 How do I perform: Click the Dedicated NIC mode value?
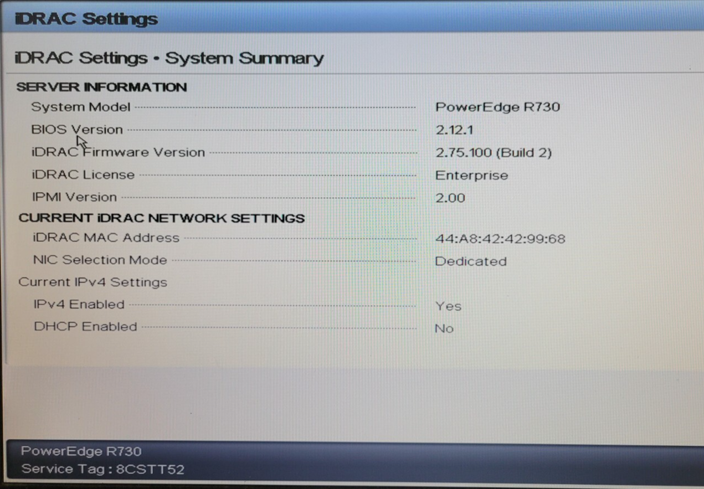click(x=471, y=261)
